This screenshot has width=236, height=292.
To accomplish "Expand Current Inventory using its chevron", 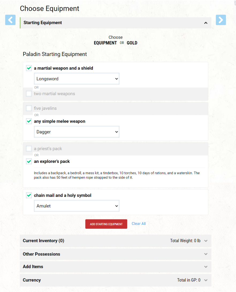I will [x=206, y=241].
